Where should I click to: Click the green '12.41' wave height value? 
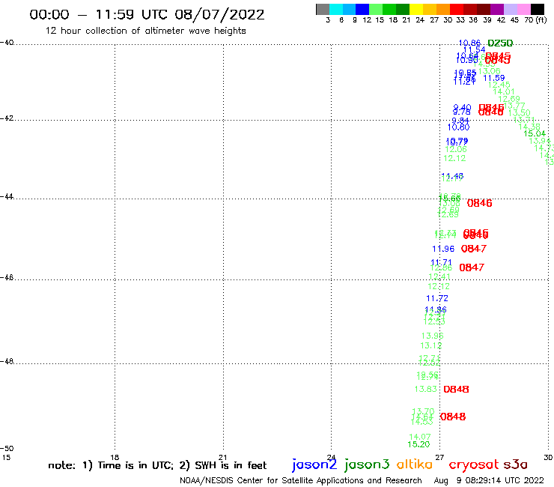[439, 276]
